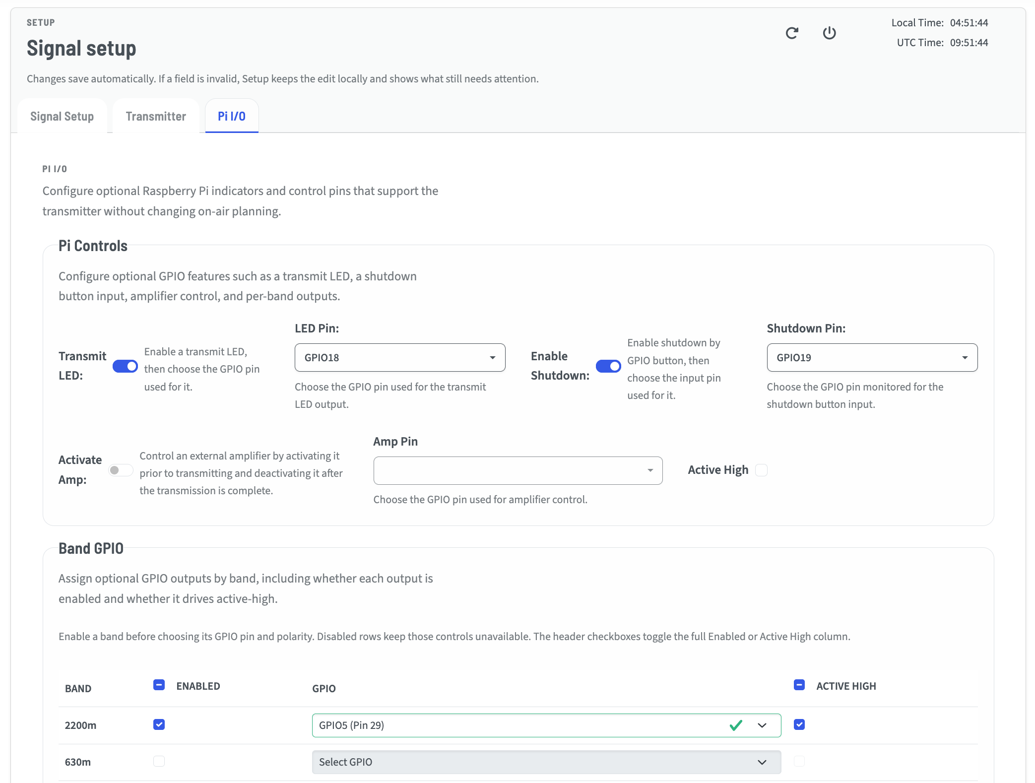Viewport: 1035px width, 783px height.
Task: Toggle the Enabled column header checkbox
Action: point(159,685)
